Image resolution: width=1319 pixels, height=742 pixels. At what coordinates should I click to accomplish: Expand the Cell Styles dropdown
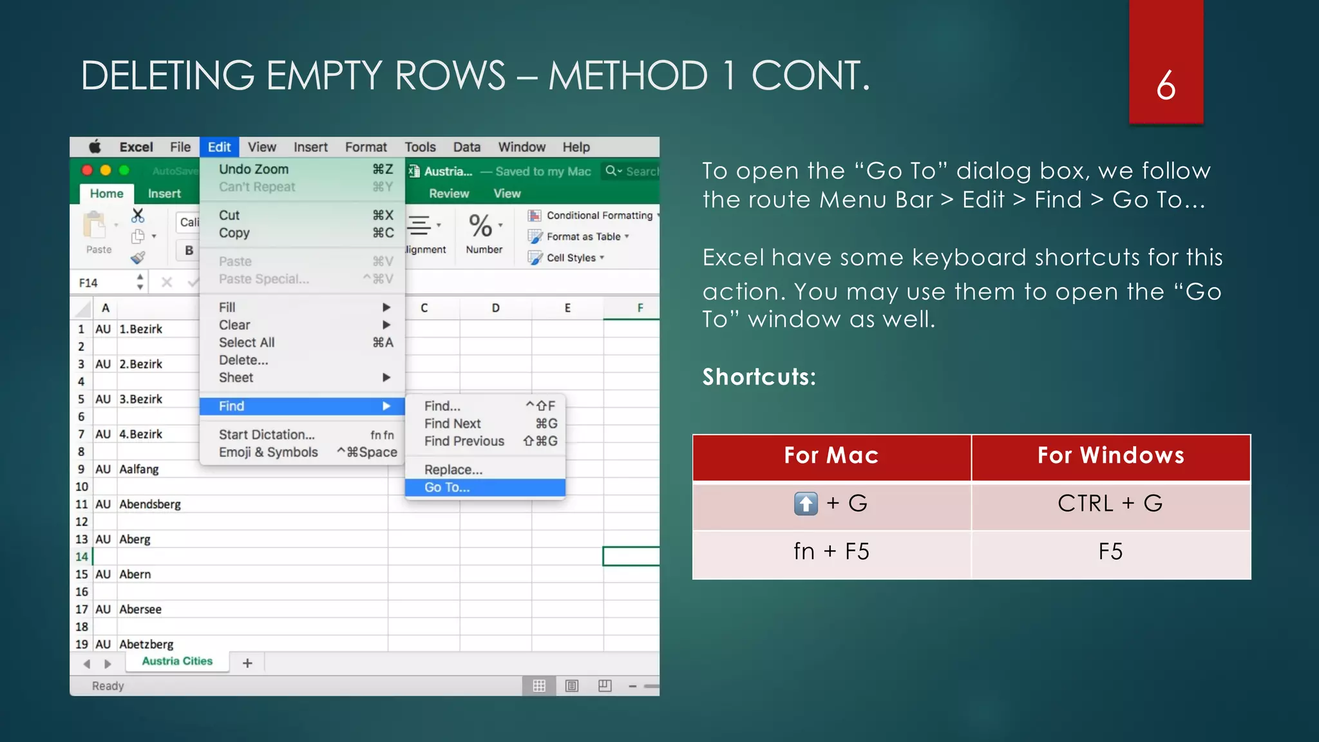tap(602, 258)
